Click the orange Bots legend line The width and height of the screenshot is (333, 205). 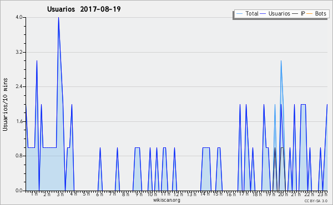tap(310, 14)
